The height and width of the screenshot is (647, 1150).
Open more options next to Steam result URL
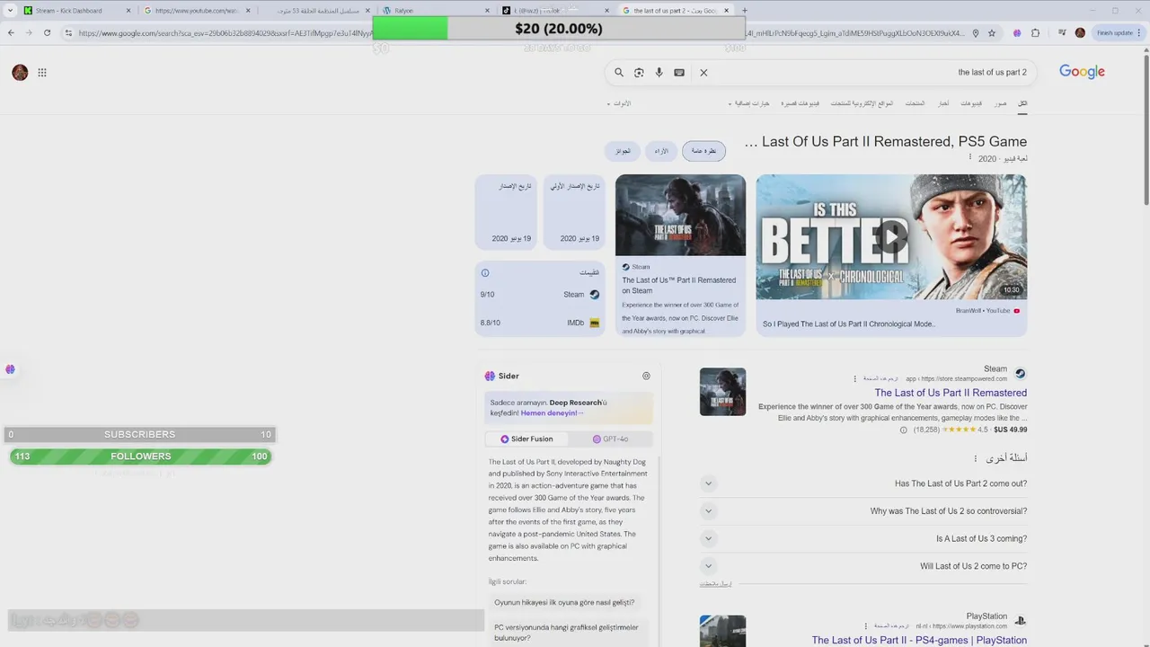pos(854,378)
